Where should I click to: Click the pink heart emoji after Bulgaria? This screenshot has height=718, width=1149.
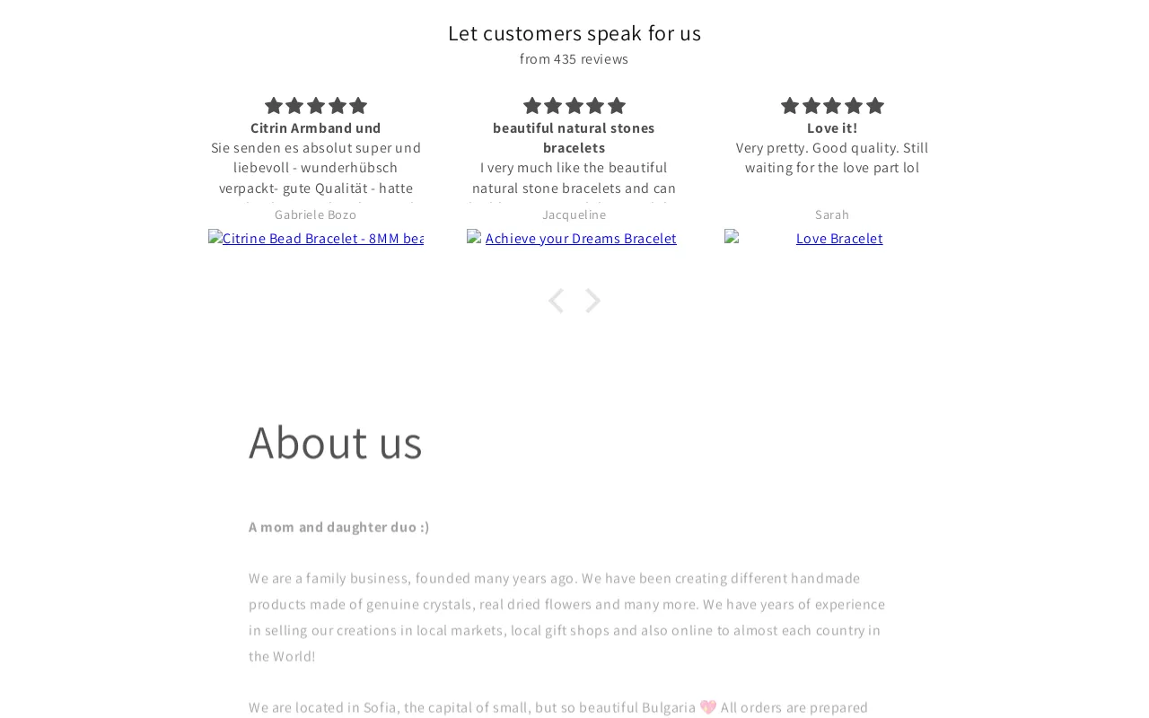(x=708, y=707)
